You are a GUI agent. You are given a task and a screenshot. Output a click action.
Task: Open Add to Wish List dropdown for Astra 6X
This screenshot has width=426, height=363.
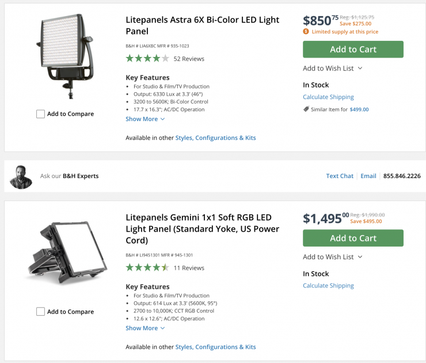pyautogui.click(x=332, y=68)
